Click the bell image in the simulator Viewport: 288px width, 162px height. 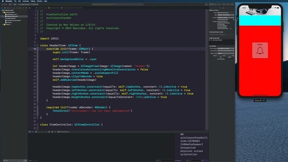click(x=260, y=50)
